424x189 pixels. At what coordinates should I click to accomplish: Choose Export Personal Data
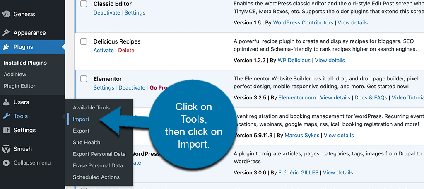coord(99,154)
